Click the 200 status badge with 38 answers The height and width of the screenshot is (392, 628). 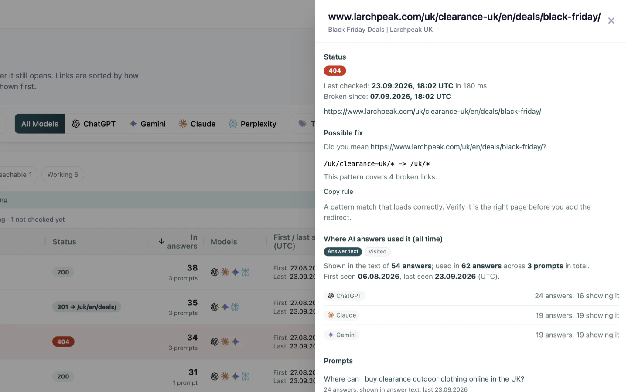click(63, 272)
